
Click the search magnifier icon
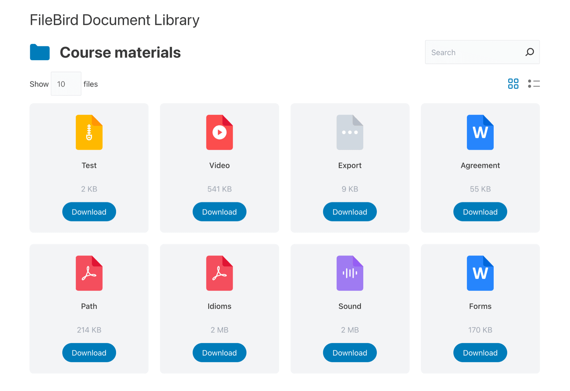click(530, 52)
